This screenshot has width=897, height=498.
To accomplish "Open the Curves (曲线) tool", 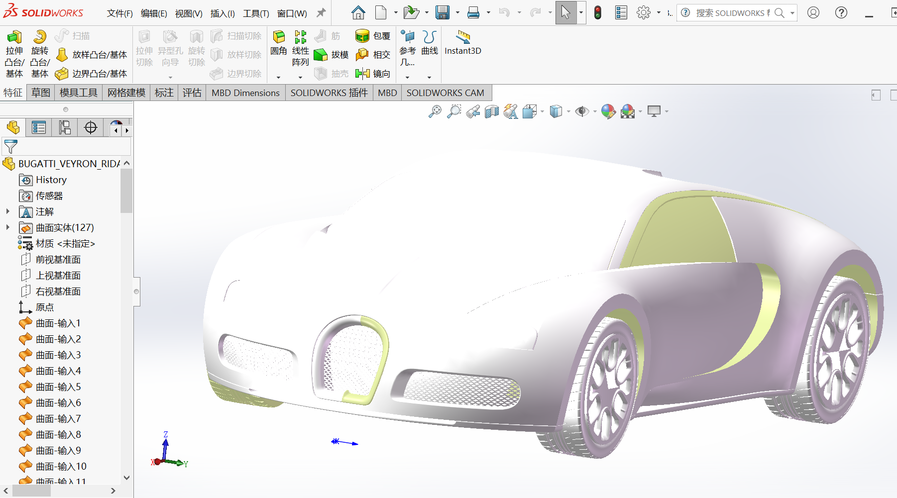I will (x=430, y=42).
